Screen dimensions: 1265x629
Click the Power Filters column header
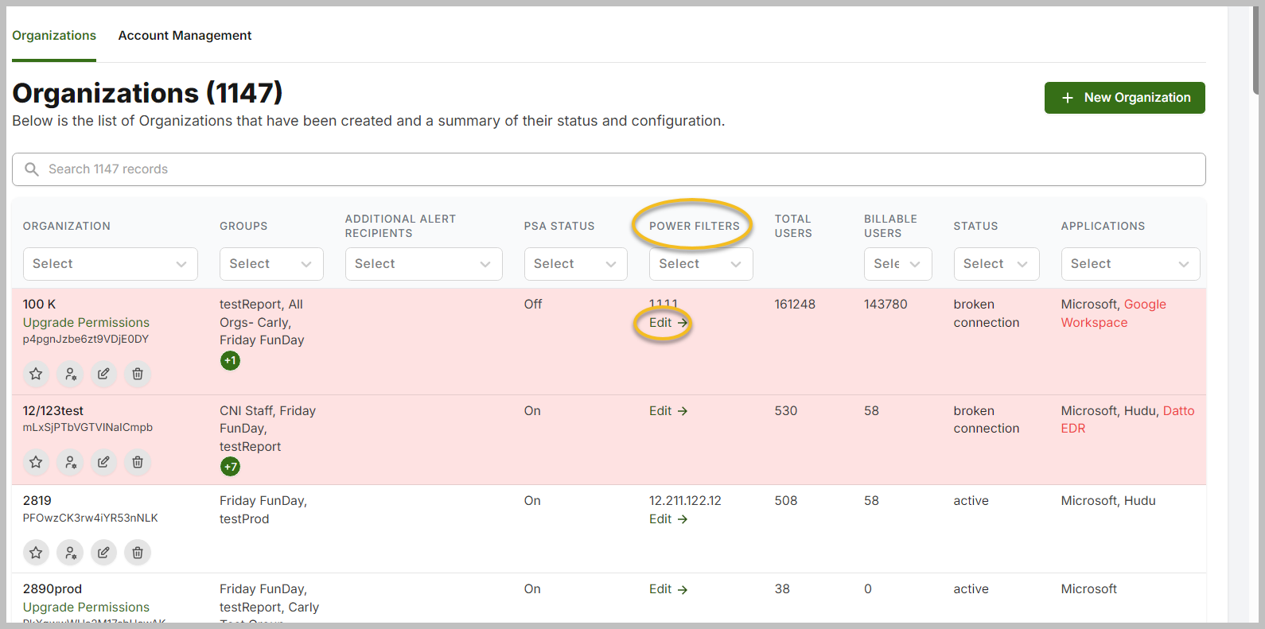(695, 226)
